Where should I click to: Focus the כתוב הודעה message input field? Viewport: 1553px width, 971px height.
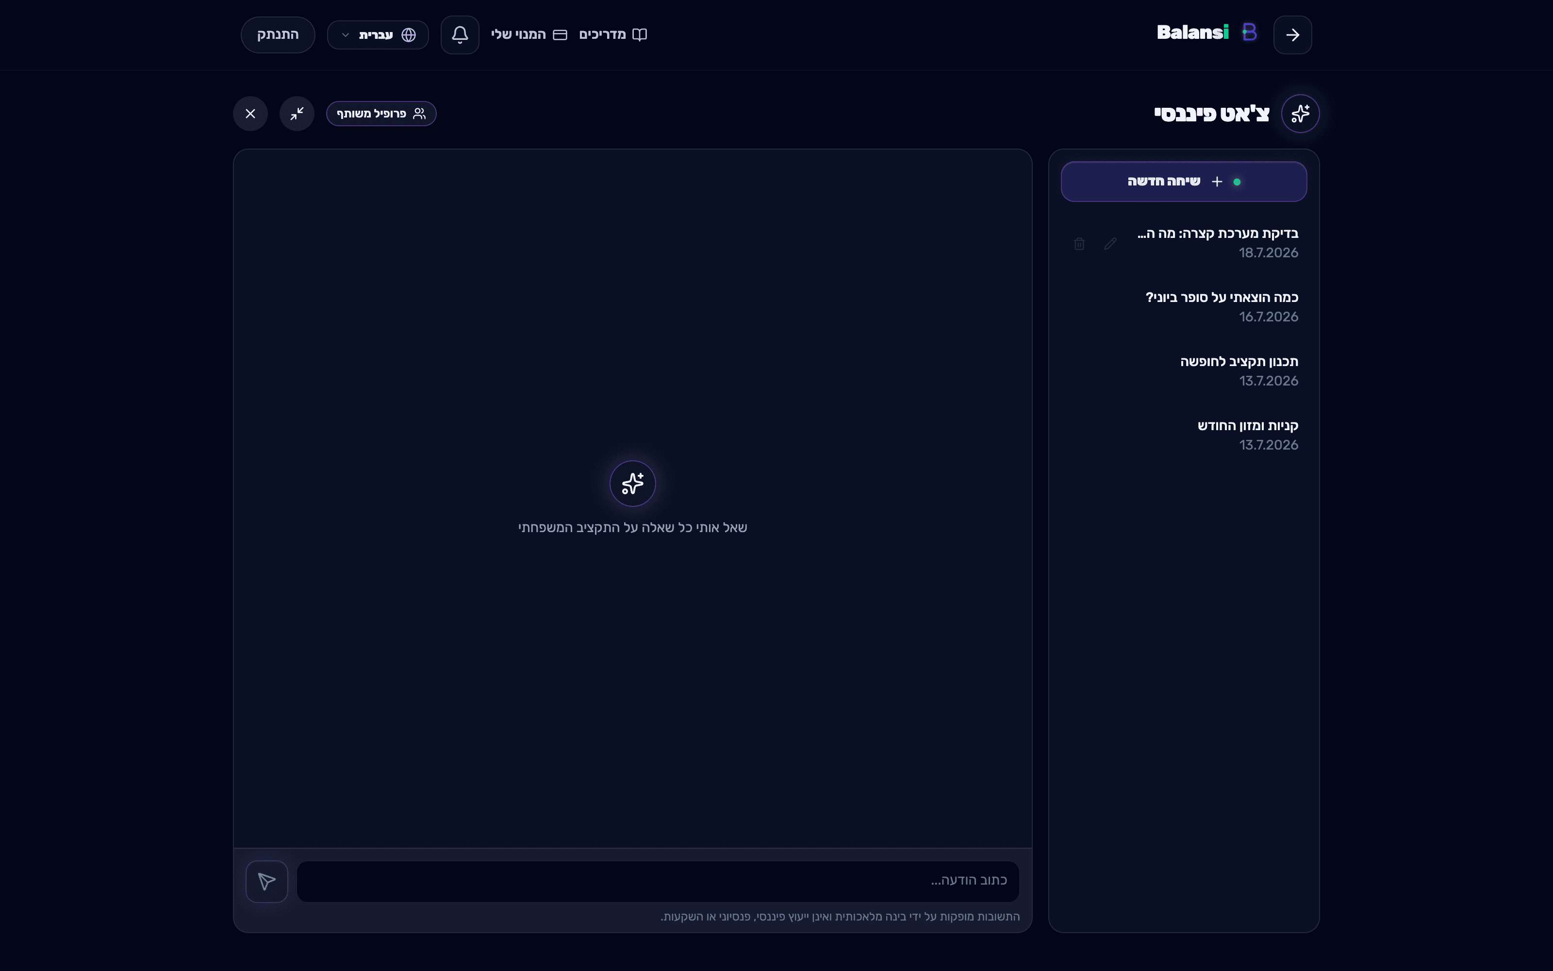[x=658, y=881]
